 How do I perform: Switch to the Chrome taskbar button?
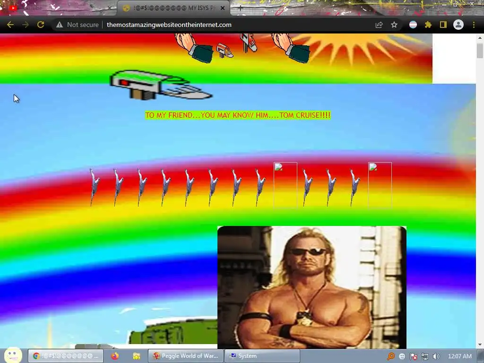tap(66, 356)
